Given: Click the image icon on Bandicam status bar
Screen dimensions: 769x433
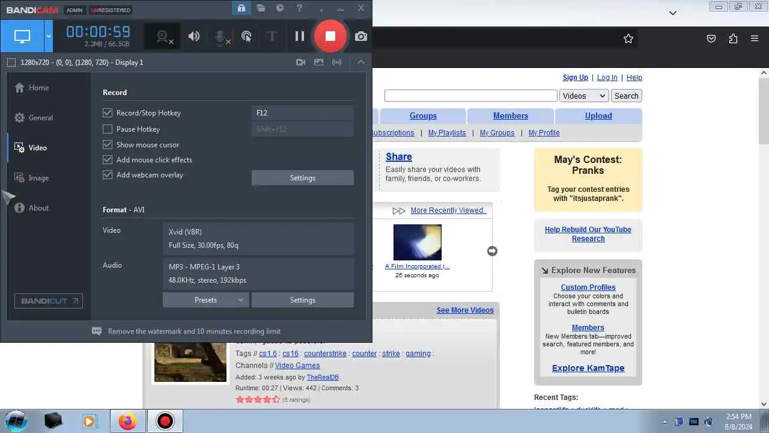Looking at the screenshot, I should 319,62.
